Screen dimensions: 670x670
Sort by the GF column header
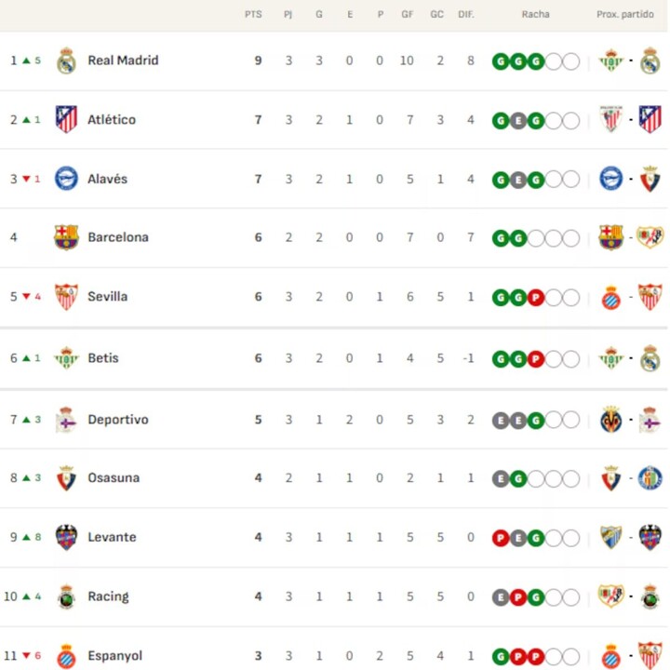407,15
